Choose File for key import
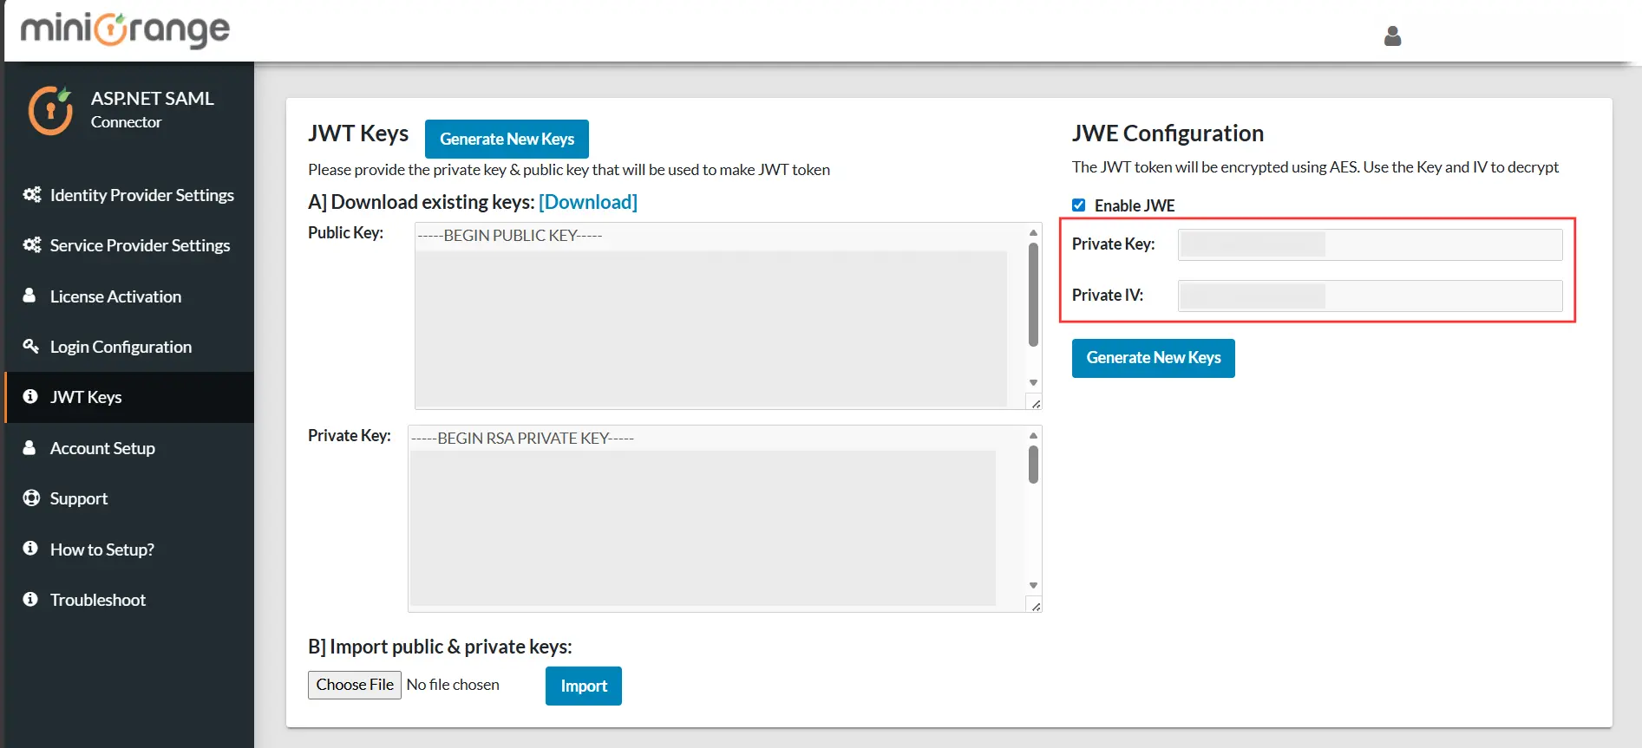Screen dimensions: 1642x748 tap(355, 685)
